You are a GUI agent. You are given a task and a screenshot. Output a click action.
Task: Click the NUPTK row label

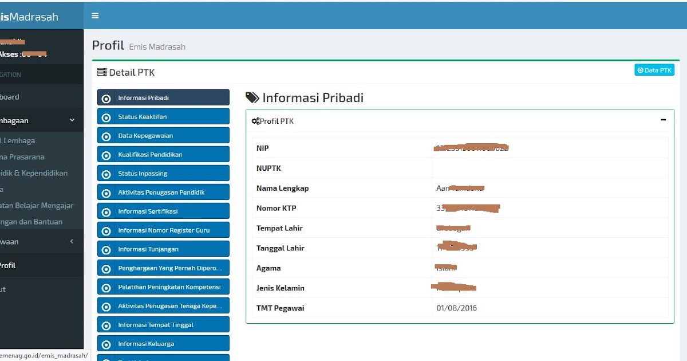tap(269, 168)
